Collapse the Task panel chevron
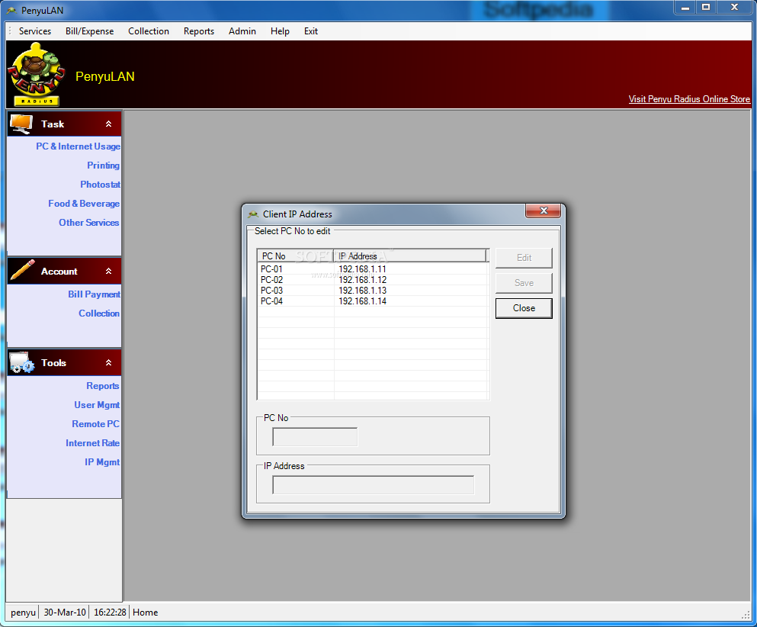 click(108, 124)
